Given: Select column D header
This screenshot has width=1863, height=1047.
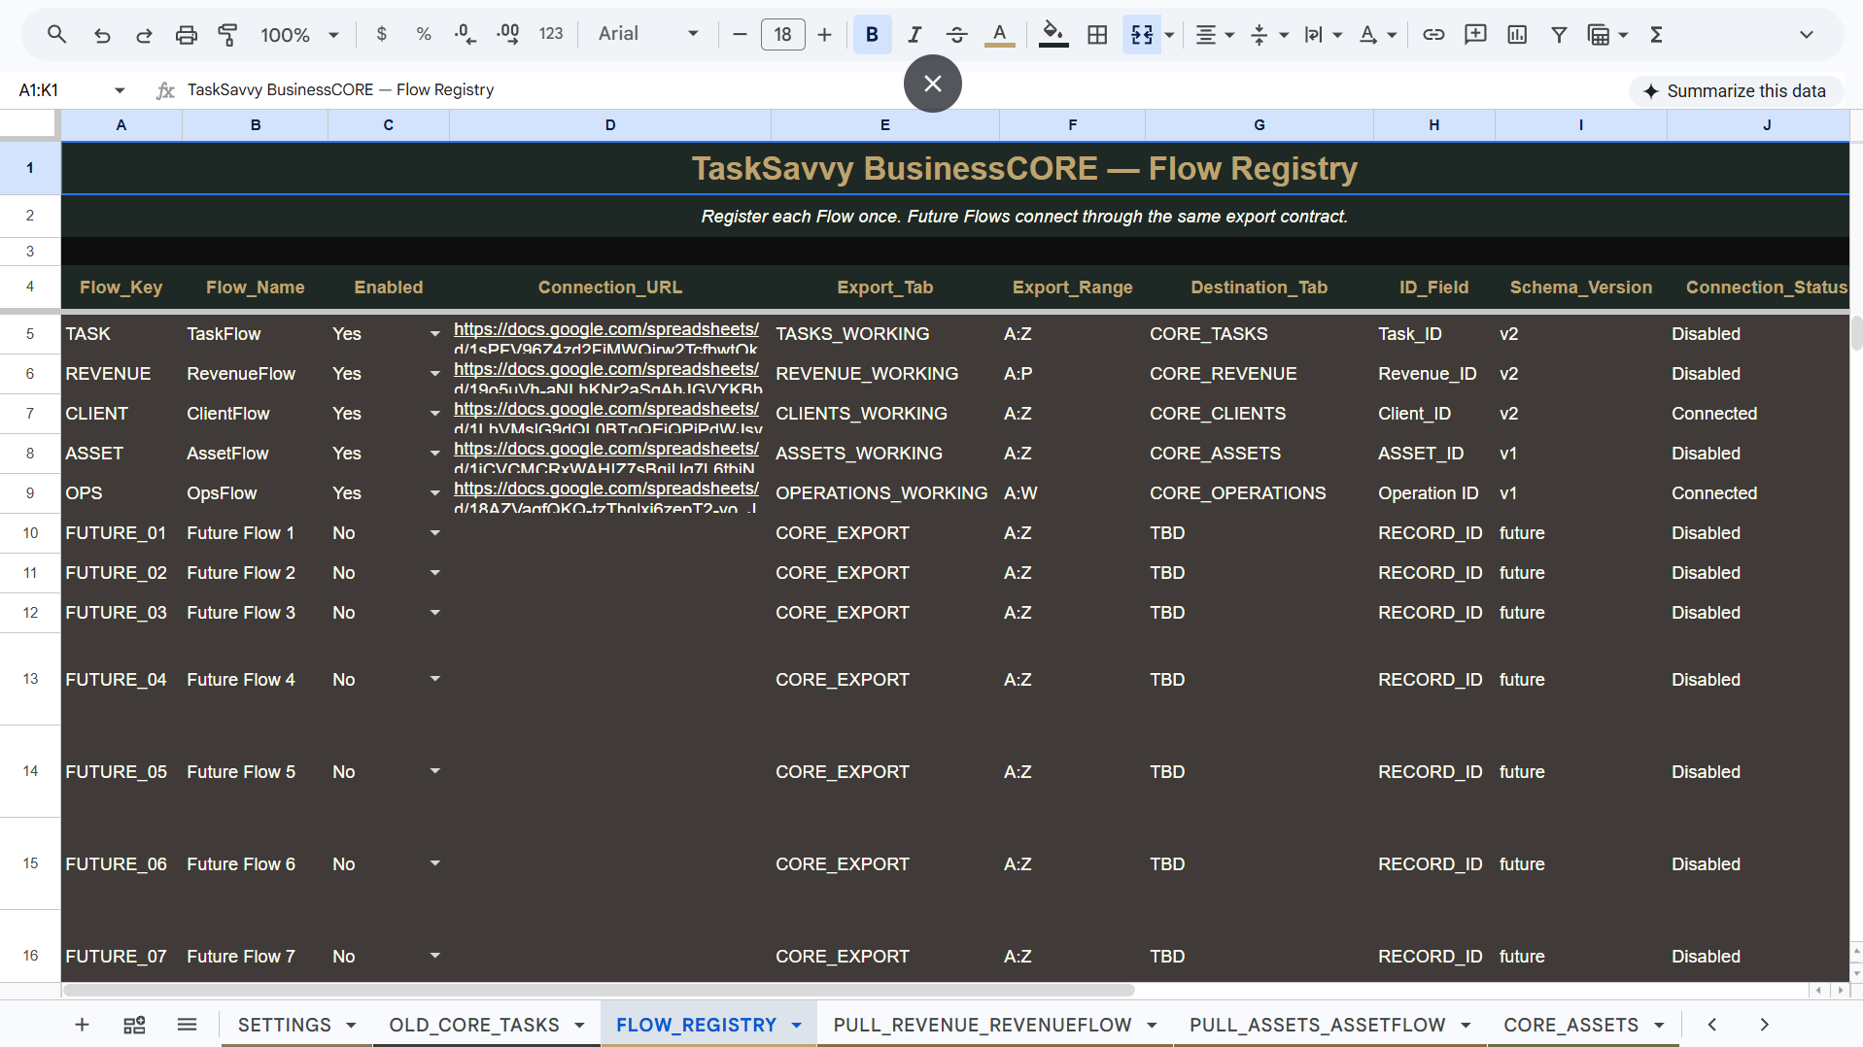Looking at the screenshot, I should (610, 125).
